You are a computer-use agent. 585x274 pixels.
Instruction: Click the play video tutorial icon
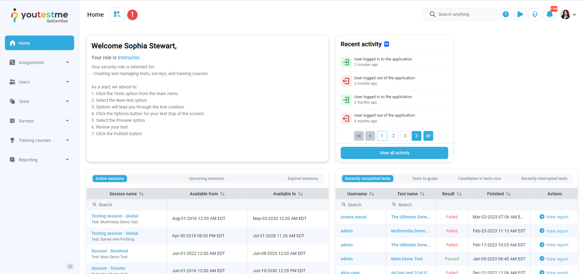[520, 15]
